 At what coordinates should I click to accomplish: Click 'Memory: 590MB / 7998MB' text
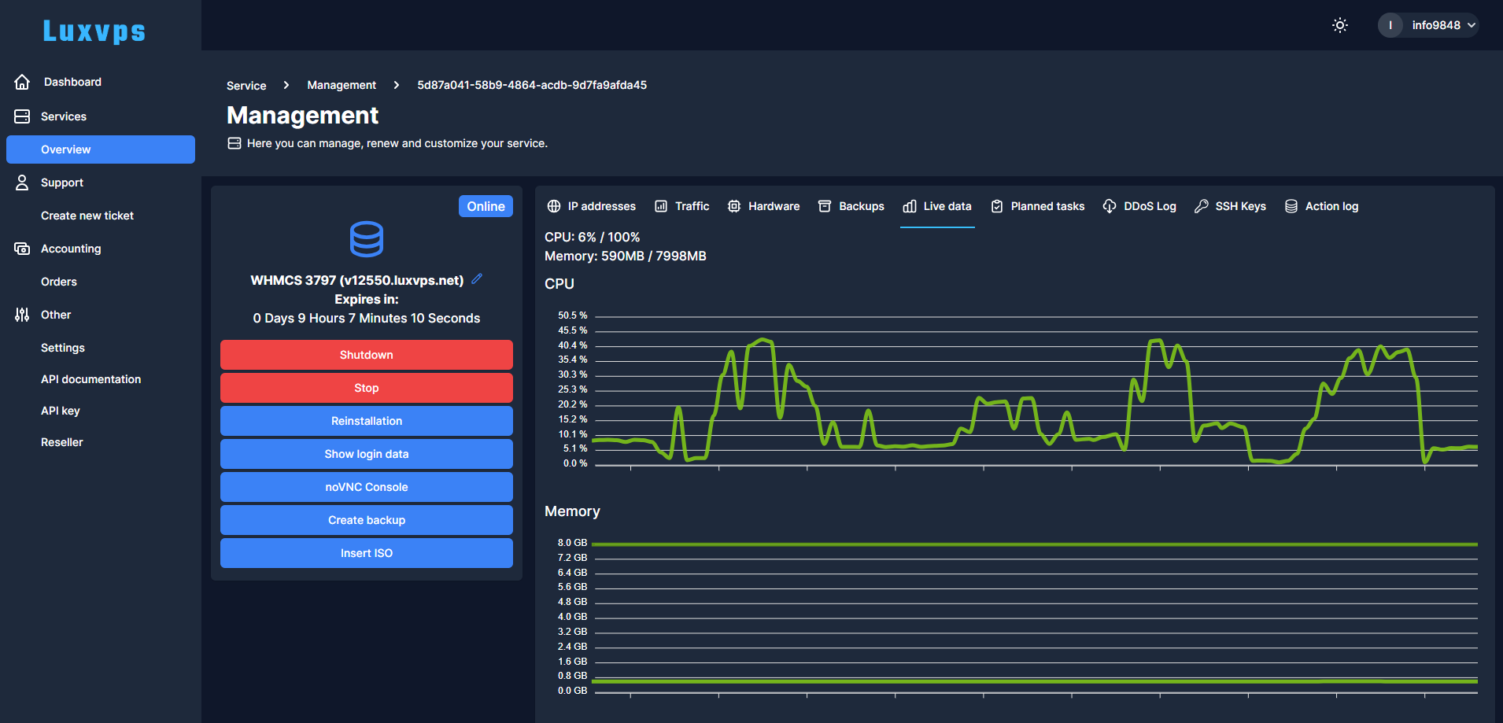(626, 256)
